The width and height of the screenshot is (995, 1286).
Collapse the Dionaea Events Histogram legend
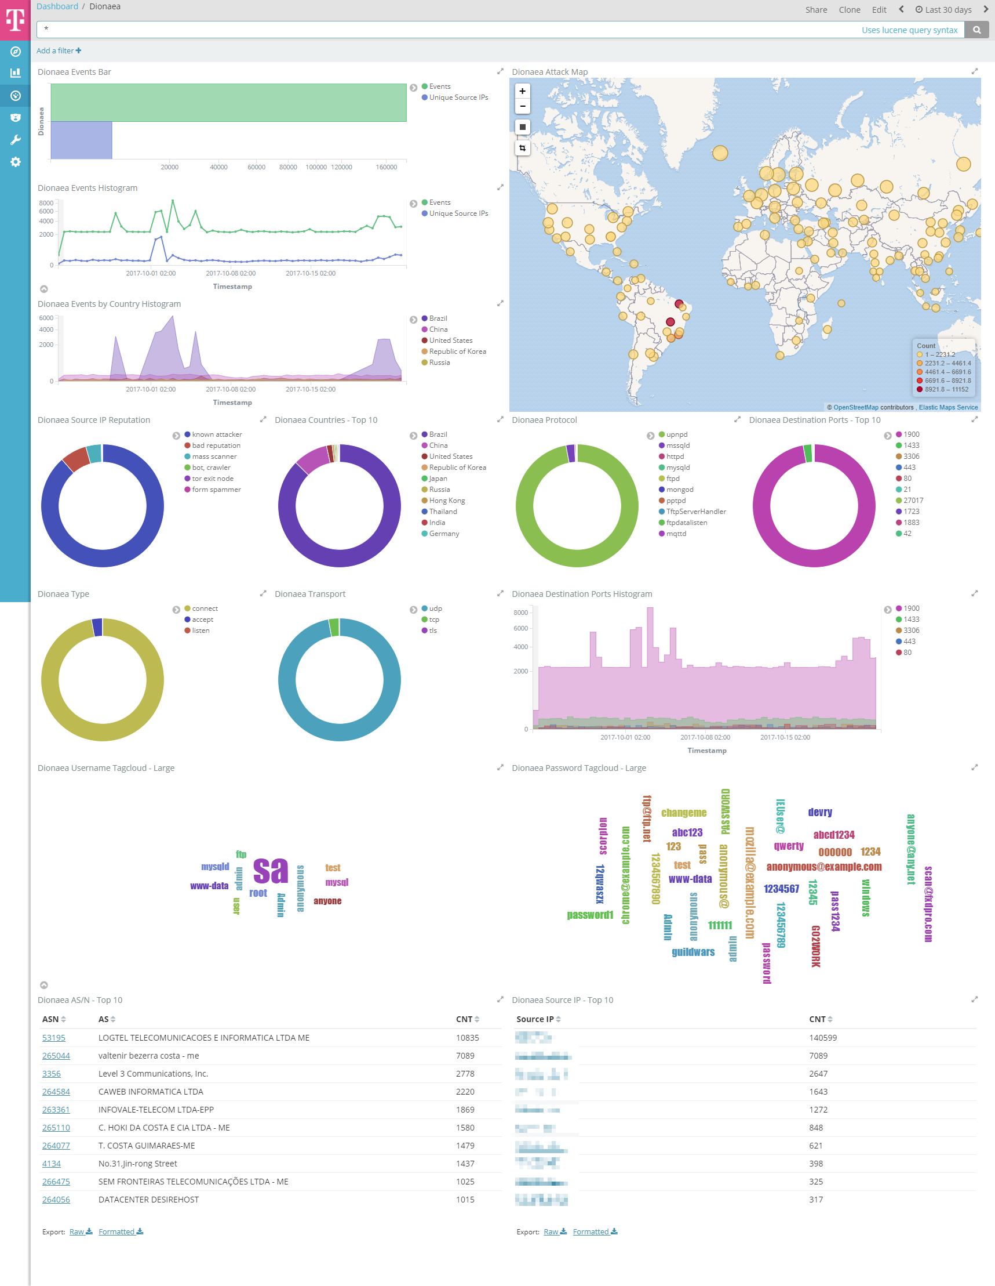pos(413,204)
